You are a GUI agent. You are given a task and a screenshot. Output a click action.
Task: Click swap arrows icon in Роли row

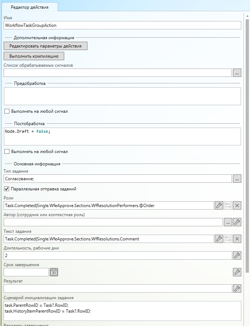(x=228, y=206)
